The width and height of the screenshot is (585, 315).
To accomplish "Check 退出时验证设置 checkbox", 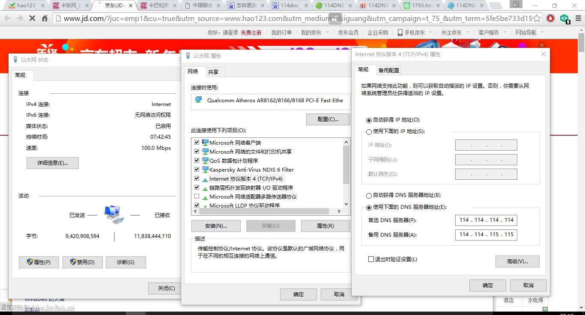I will [371, 259].
